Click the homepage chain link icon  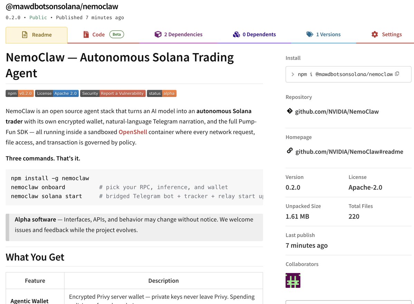pos(290,151)
